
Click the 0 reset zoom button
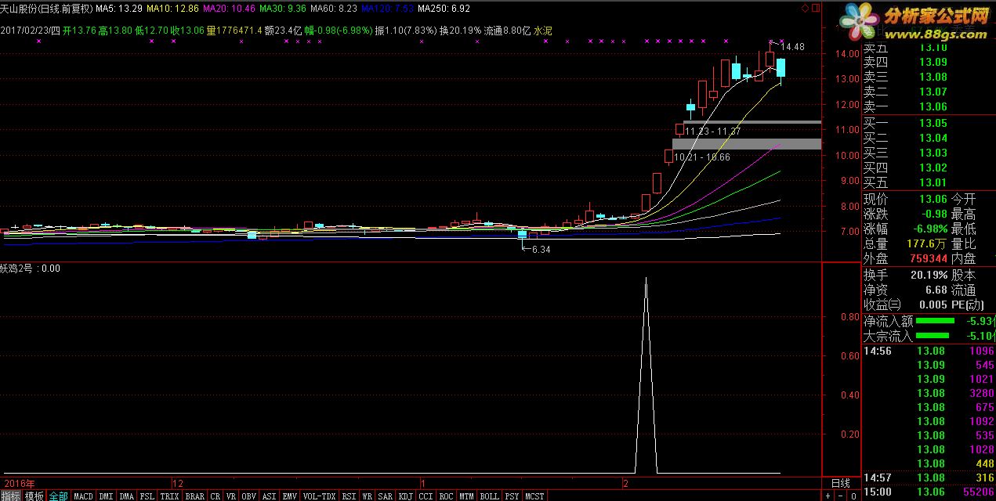pyautogui.click(x=853, y=496)
